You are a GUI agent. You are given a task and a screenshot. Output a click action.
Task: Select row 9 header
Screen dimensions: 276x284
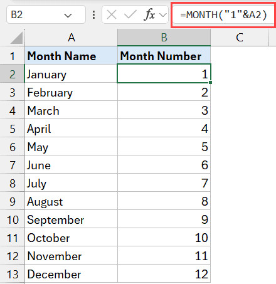pyautogui.click(x=12, y=201)
